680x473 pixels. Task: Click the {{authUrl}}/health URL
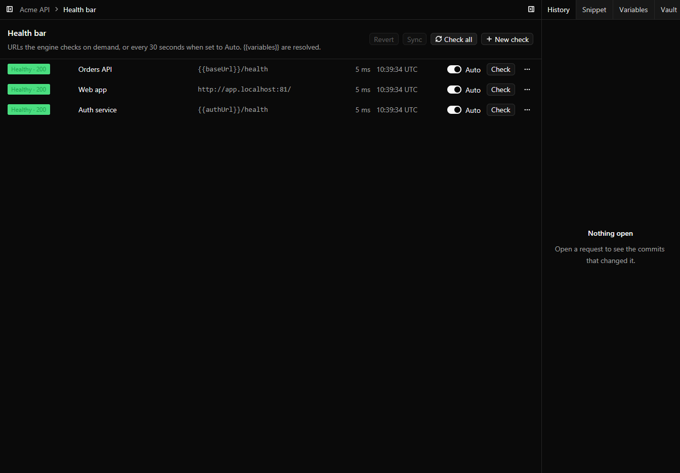click(x=233, y=110)
